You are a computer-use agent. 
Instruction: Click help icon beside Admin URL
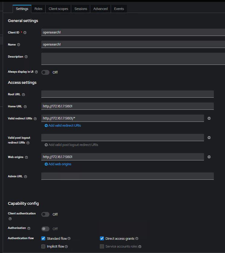click(25, 177)
